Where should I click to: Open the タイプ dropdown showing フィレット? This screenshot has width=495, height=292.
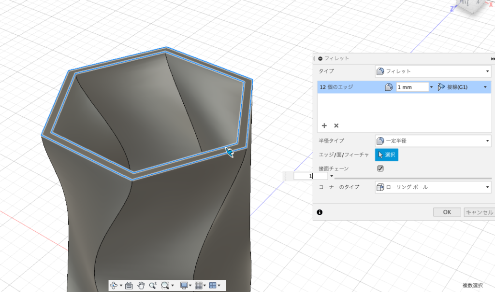[x=433, y=71]
